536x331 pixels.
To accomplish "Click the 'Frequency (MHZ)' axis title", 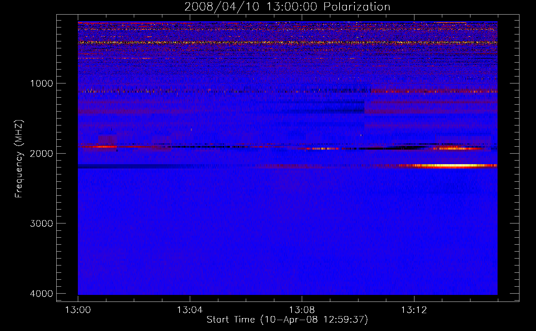I will point(19,159).
